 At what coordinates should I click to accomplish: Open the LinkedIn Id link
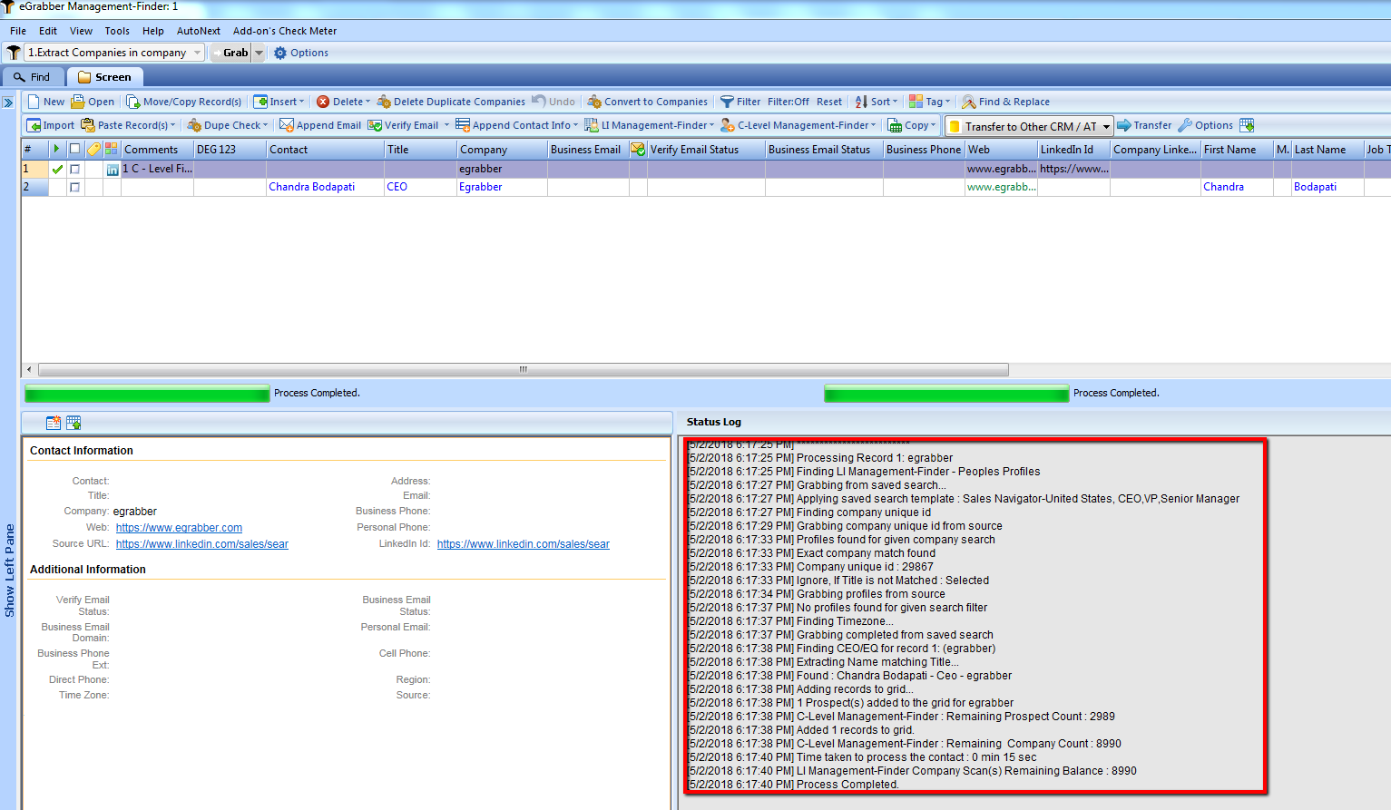524,544
